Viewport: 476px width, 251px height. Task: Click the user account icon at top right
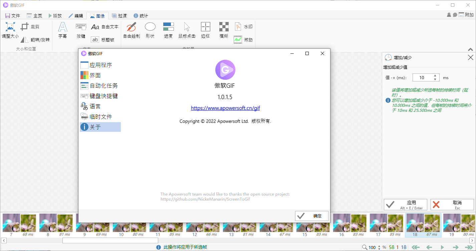[449, 15]
